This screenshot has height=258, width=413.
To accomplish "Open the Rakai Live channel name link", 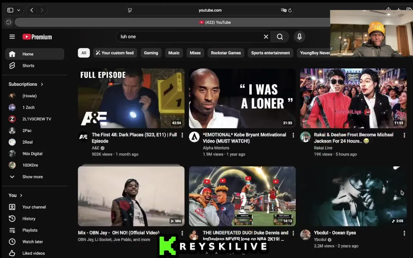I will point(323,148).
